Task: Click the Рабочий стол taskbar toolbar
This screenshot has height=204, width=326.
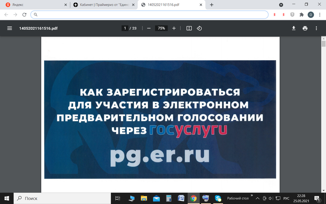Action: 238,198
